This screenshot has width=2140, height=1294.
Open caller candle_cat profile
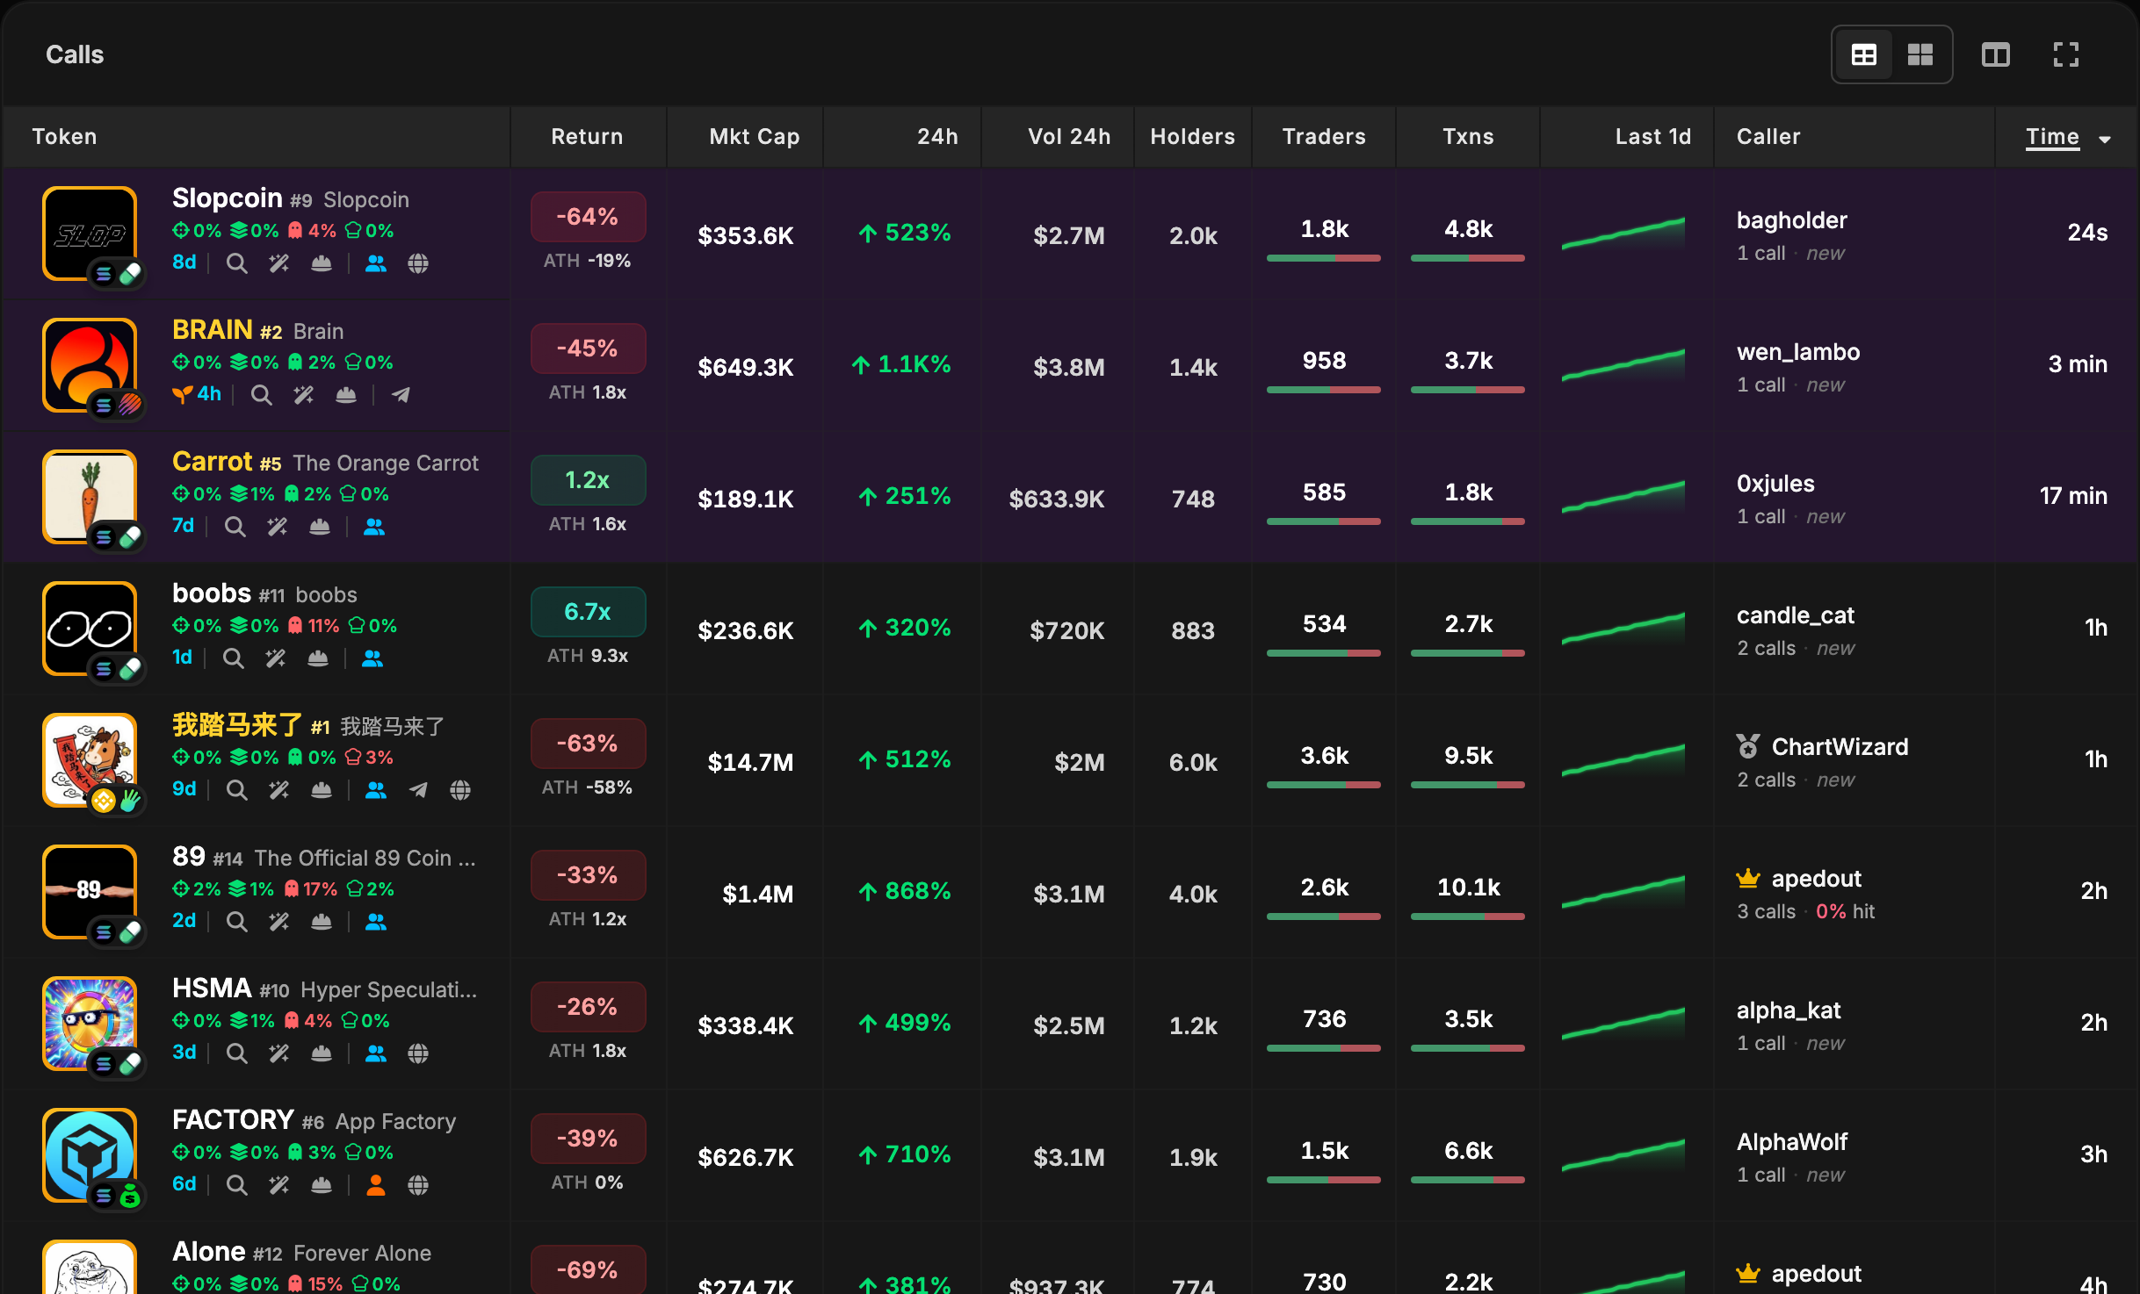pyautogui.click(x=1795, y=615)
